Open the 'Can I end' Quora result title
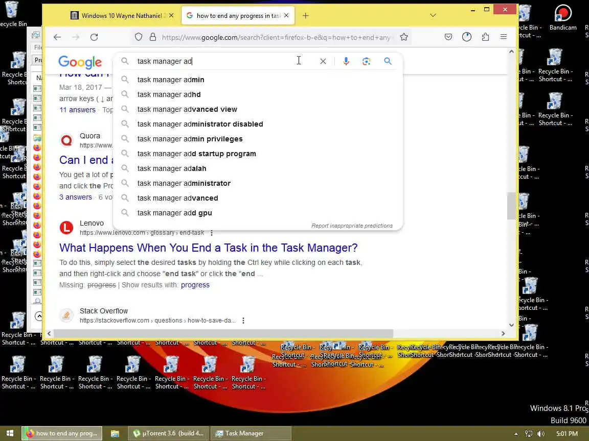 (86, 160)
